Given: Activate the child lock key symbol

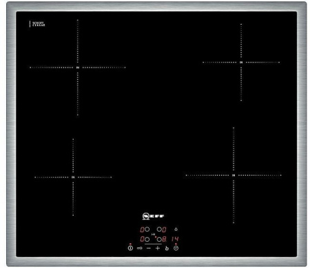Looking at the screenshot, I should (140, 248).
